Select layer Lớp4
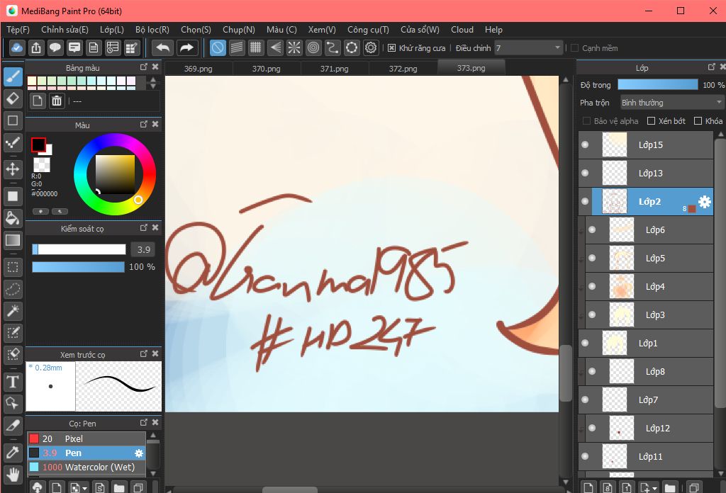The image size is (726, 493). 649,287
